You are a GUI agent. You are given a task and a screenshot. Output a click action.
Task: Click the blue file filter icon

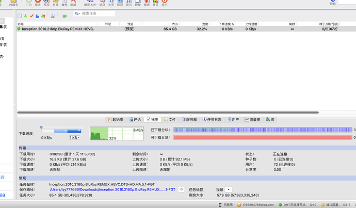37,16
